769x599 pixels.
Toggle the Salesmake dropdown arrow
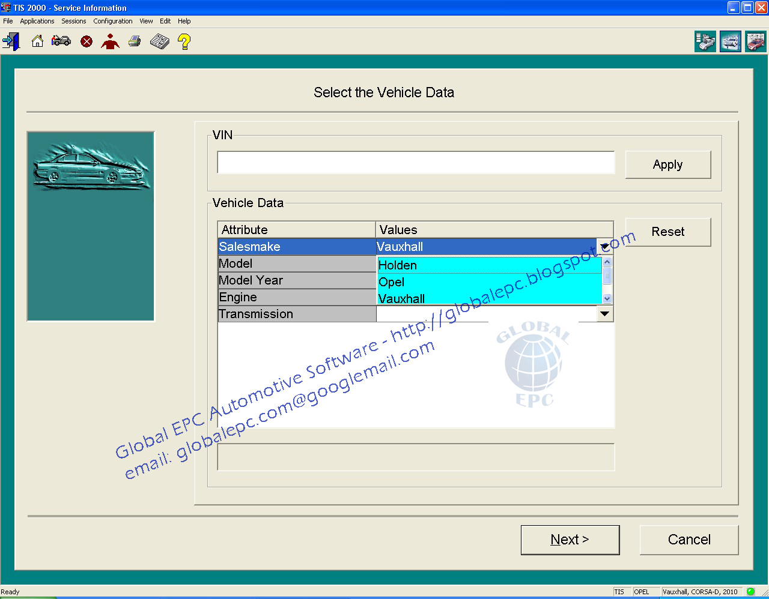[605, 247]
